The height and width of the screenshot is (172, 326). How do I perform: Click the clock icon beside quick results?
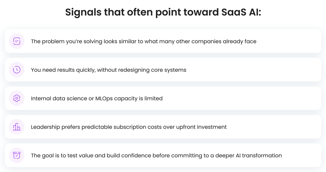[17, 70]
